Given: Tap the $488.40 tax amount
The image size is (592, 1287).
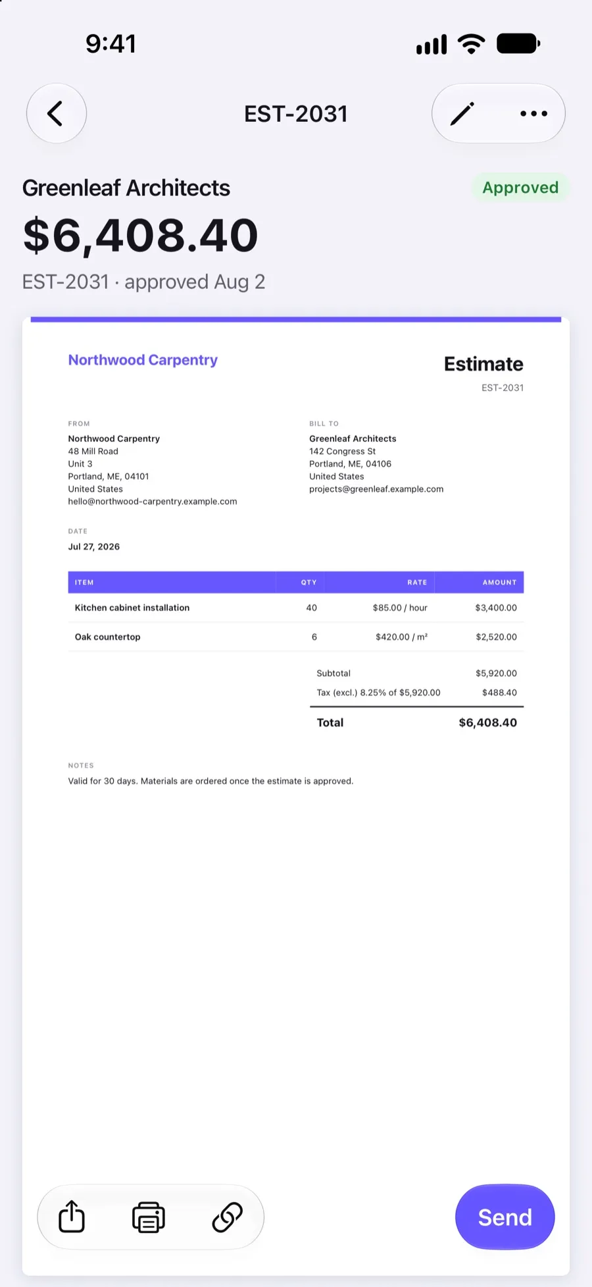Looking at the screenshot, I should (x=499, y=693).
